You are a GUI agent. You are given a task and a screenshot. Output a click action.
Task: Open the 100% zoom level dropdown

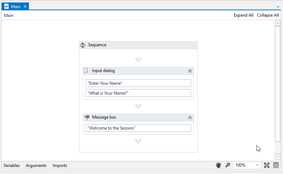(257, 165)
